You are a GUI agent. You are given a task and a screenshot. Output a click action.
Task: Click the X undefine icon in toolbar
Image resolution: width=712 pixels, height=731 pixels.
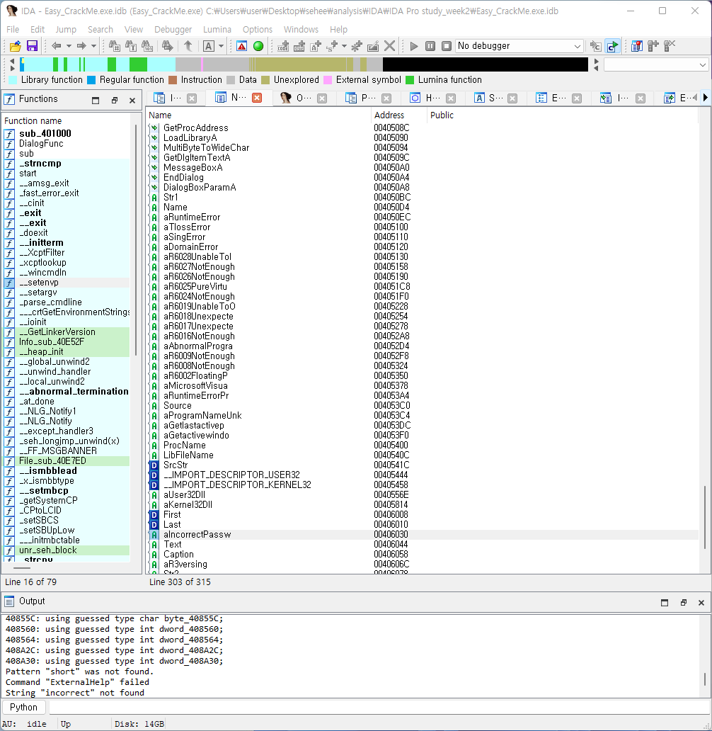point(389,46)
